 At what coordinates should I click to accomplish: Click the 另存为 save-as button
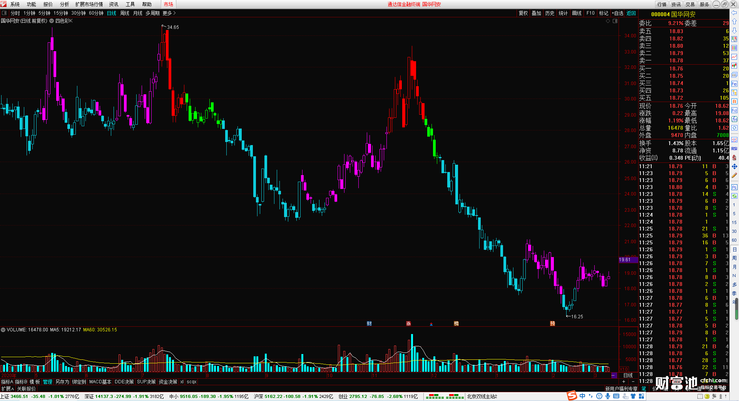click(62, 382)
